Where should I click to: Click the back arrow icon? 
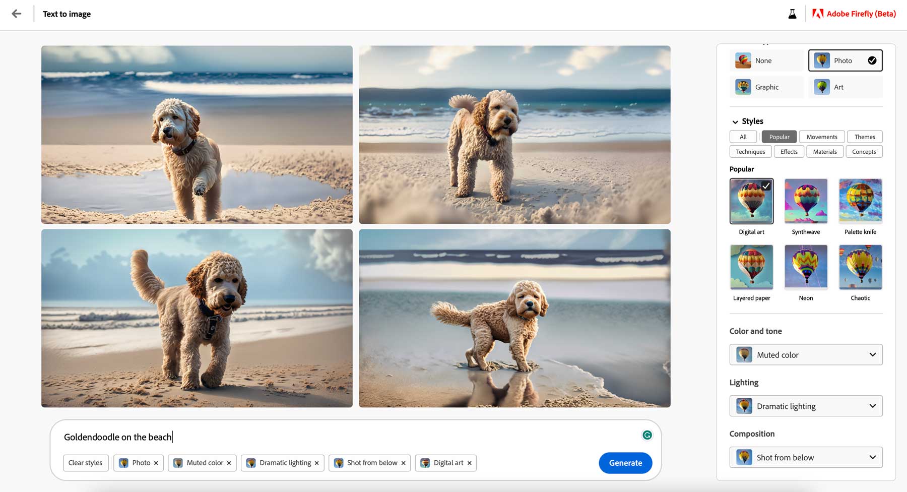[x=17, y=14]
